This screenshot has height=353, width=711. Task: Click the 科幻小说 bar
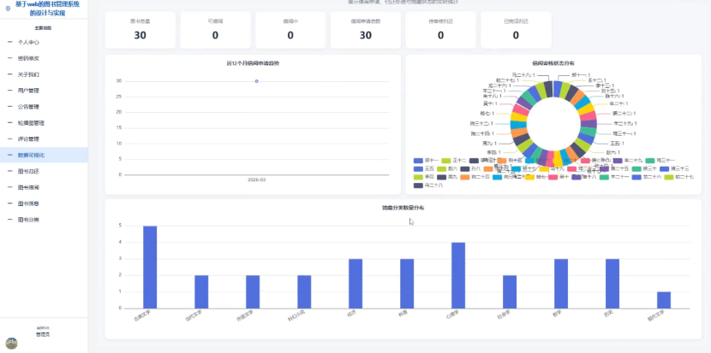[304, 292]
